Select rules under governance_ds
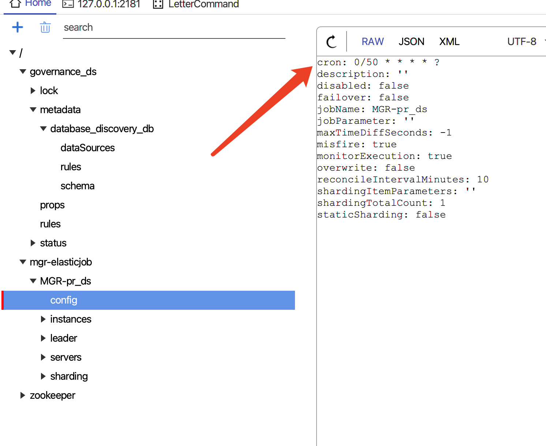The width and height of the screenshot is (546, 446). (x=50, y=224)
